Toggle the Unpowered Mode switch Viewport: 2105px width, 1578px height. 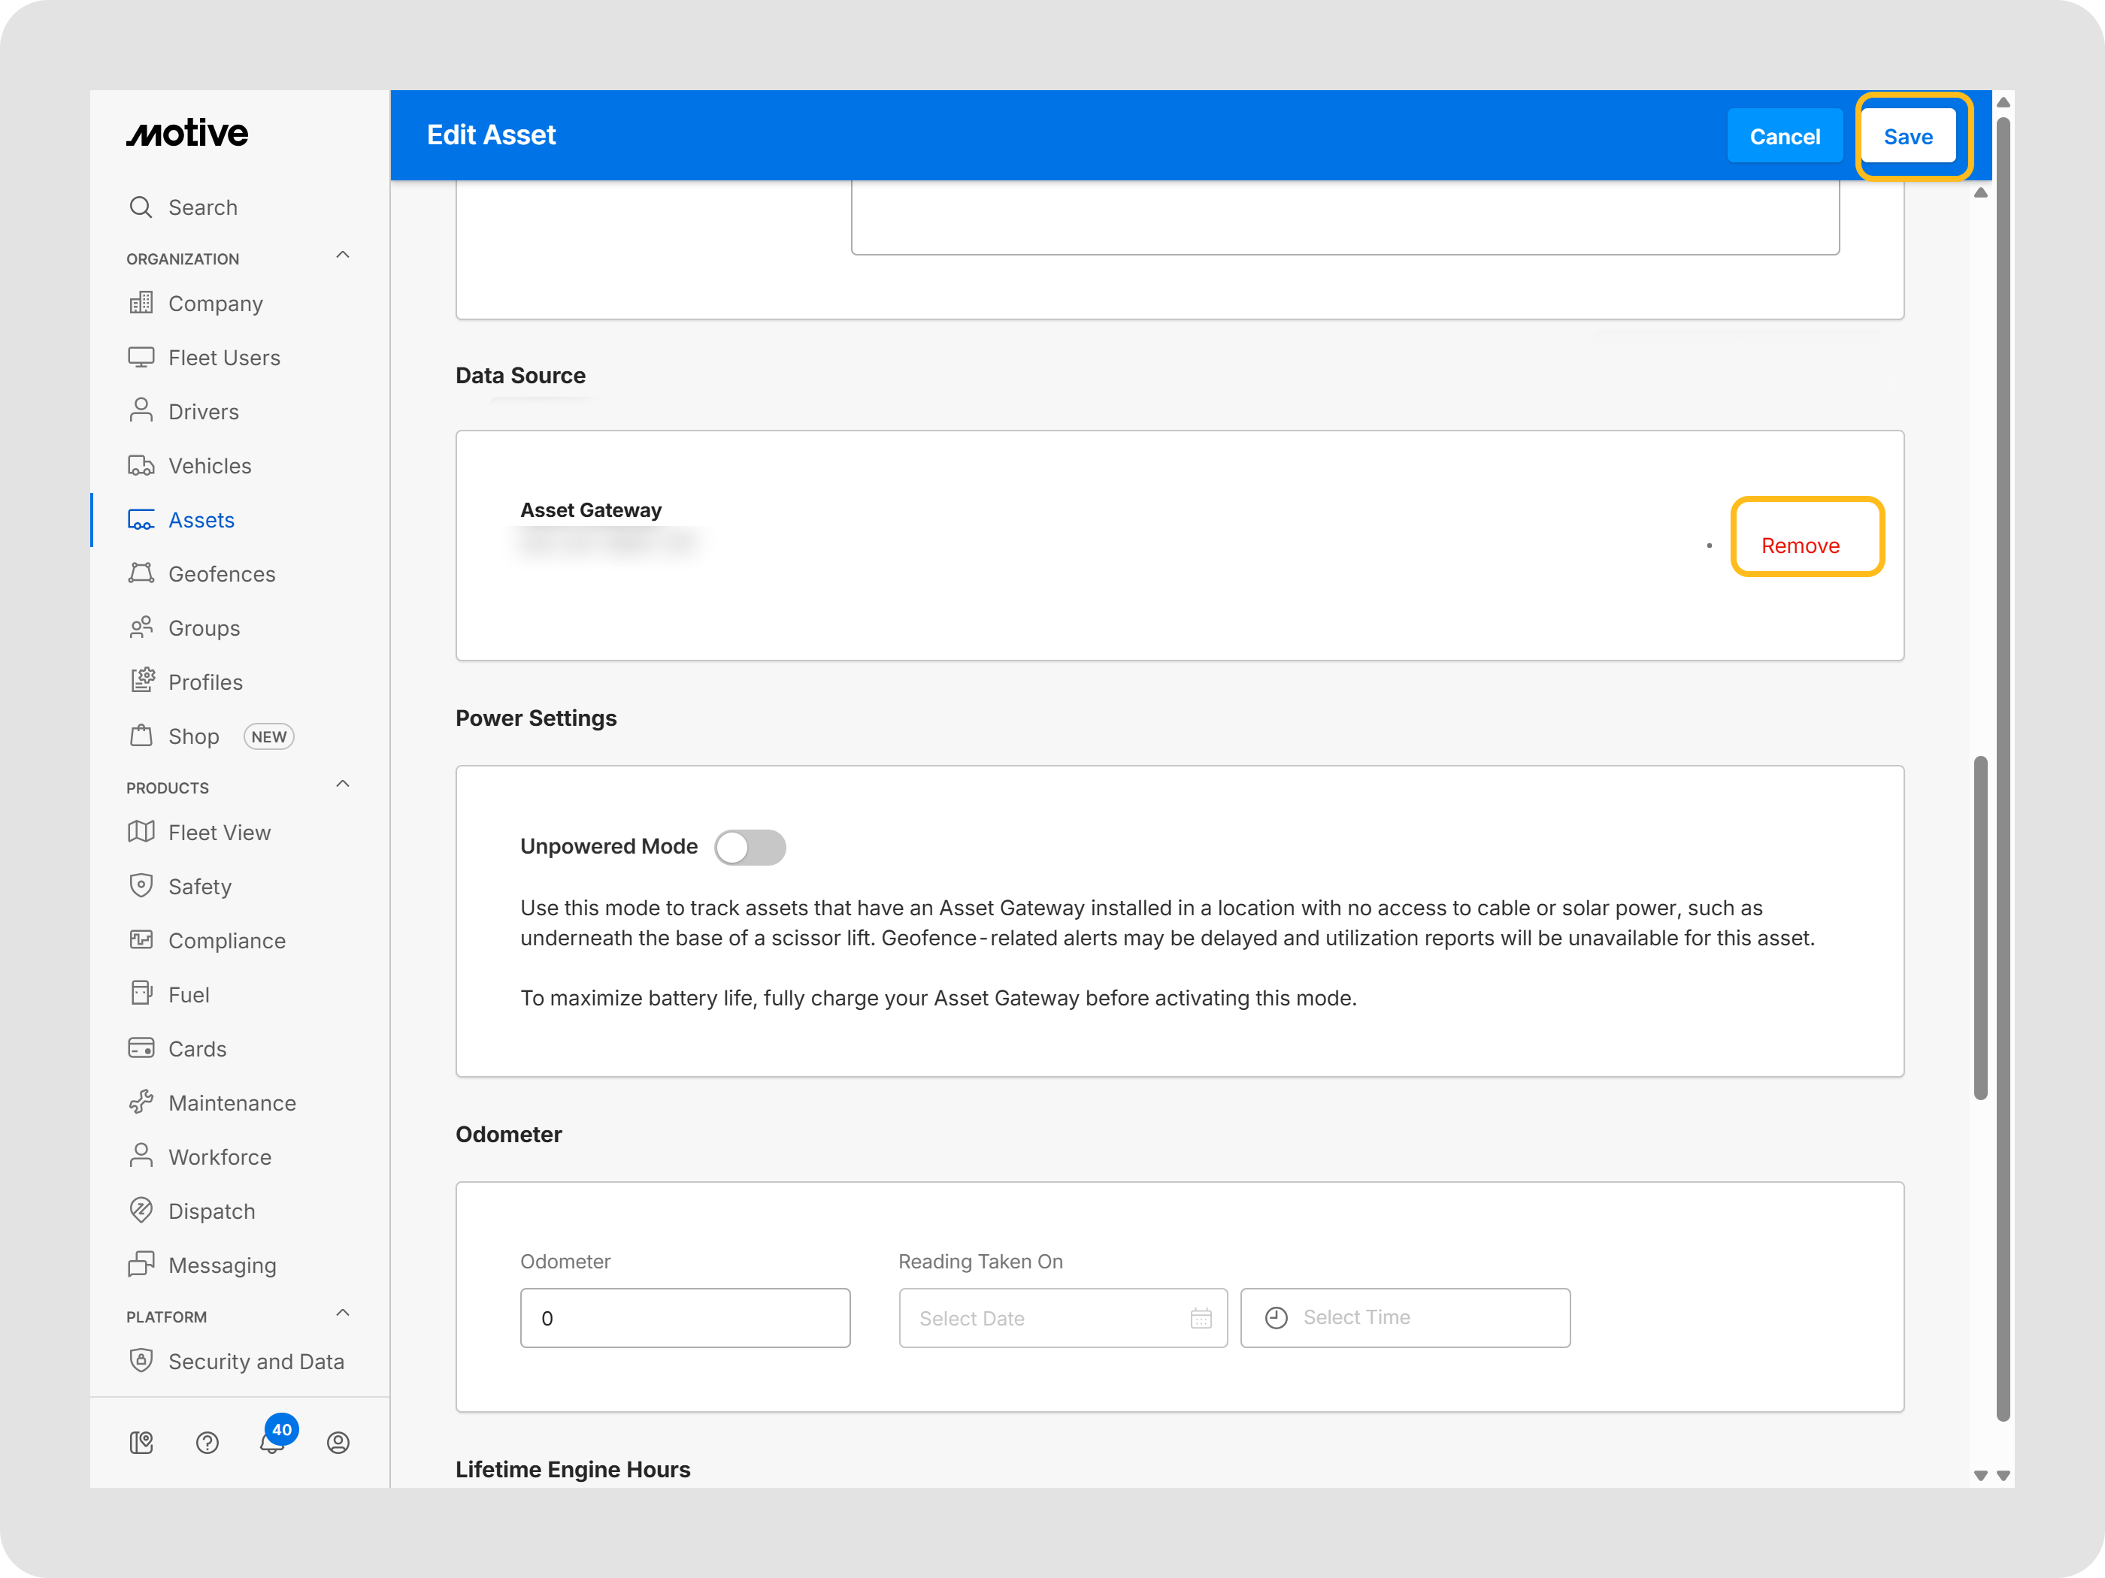pos(750,847)
